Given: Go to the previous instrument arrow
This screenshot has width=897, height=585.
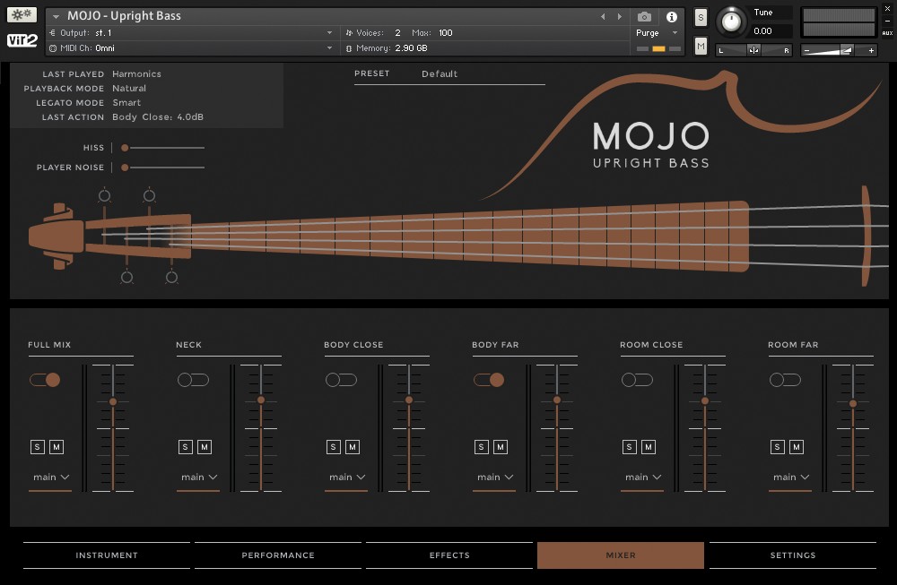Looking at the screenshot, I should click(x=603, y=17).
